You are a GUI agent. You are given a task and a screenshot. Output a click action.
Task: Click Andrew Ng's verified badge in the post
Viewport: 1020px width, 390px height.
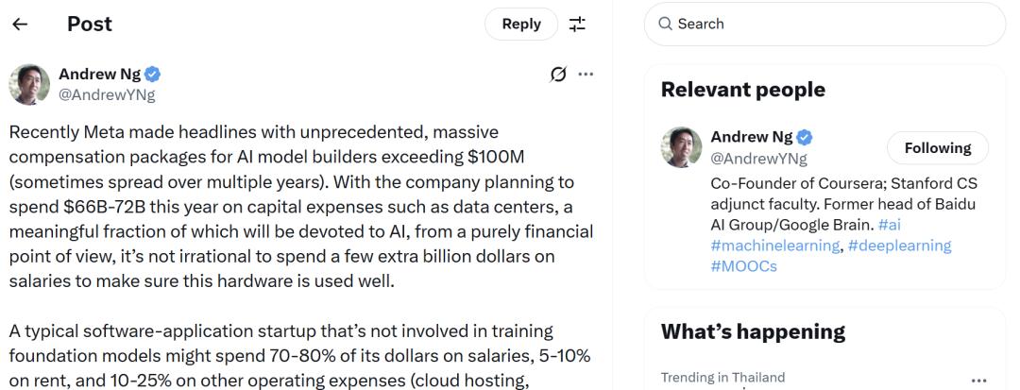[x=151, y=75]
